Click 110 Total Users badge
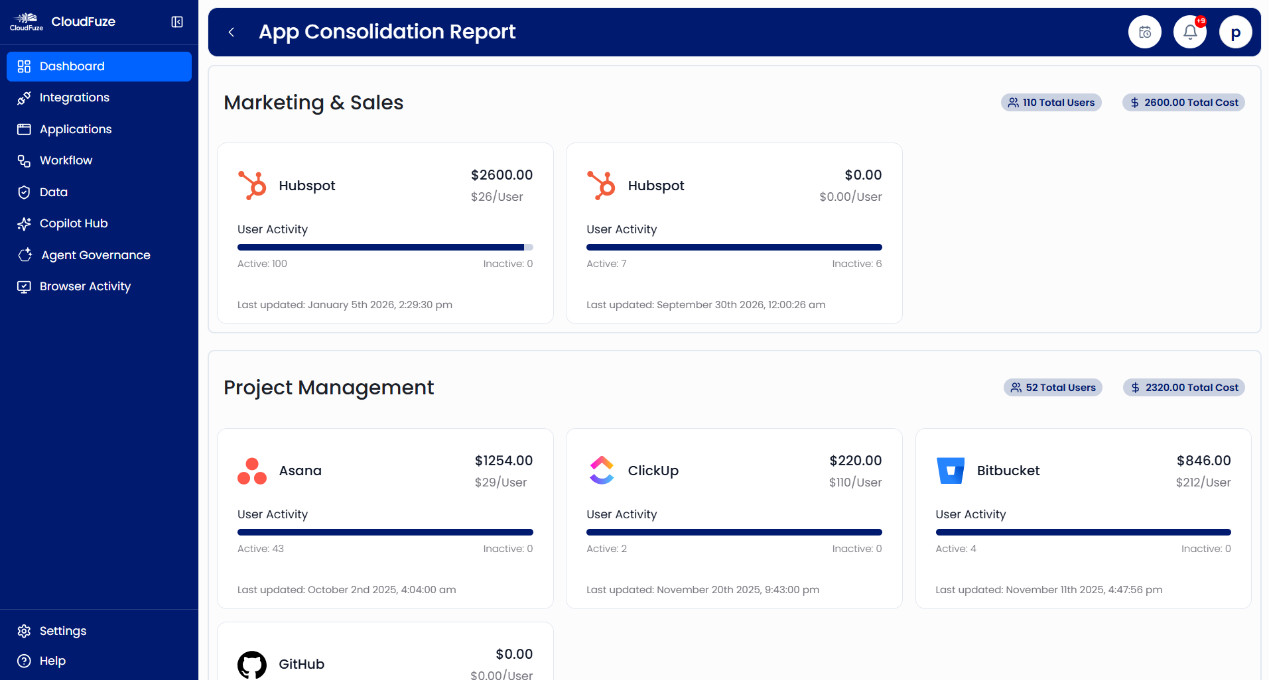This screenshot has height=680, width=1269. pos(1051,103)
